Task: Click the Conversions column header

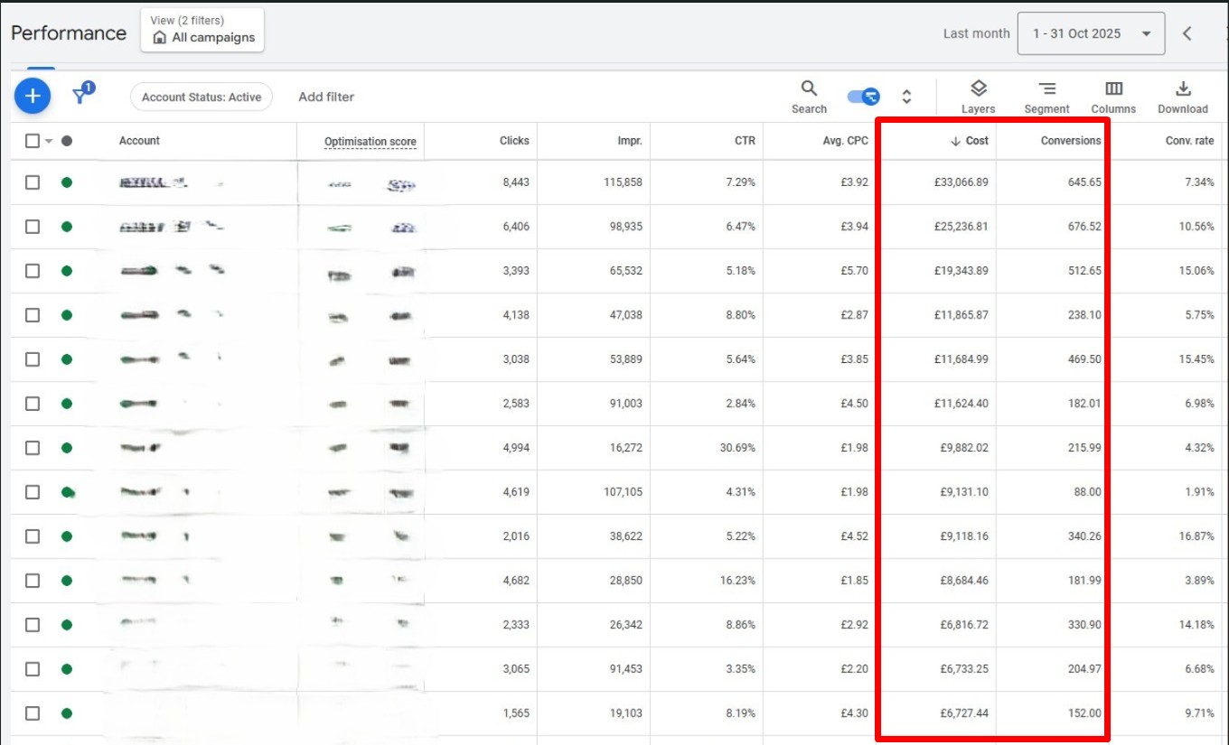Action: tap(1072, 141)
